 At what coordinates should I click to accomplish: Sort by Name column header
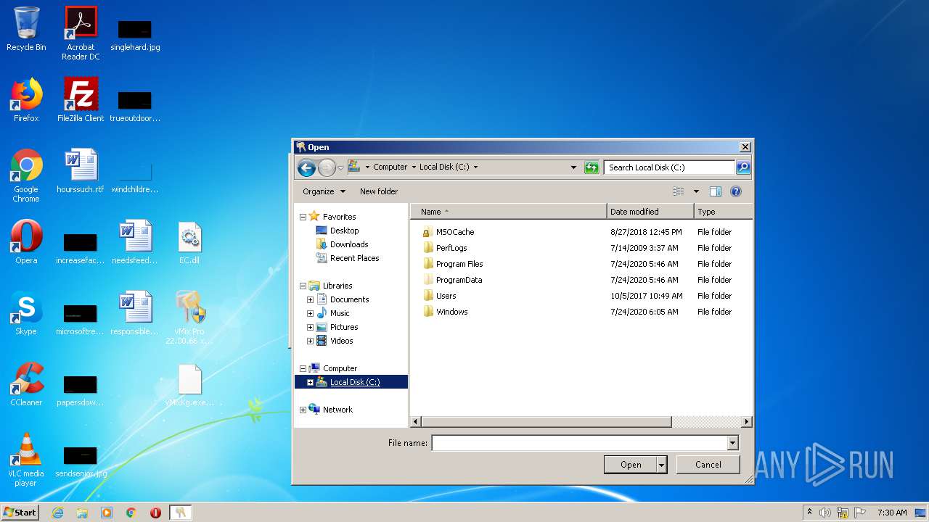(508, 212)
